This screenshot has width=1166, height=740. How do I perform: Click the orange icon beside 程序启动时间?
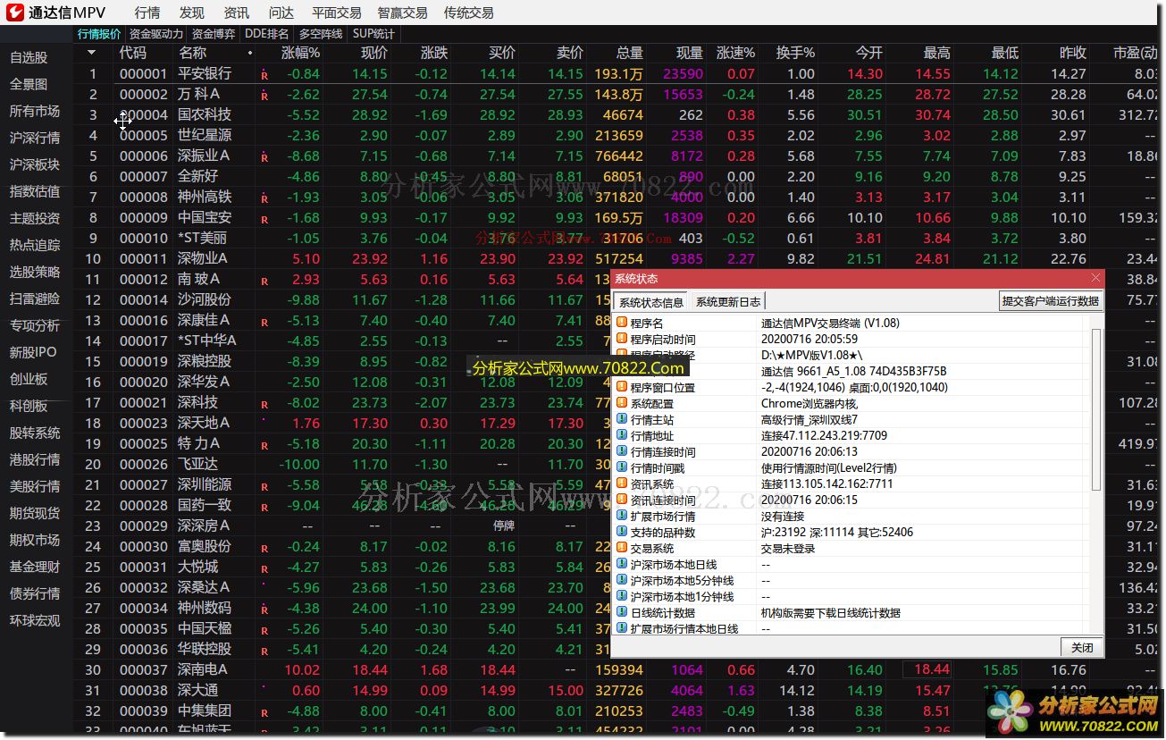622,339
